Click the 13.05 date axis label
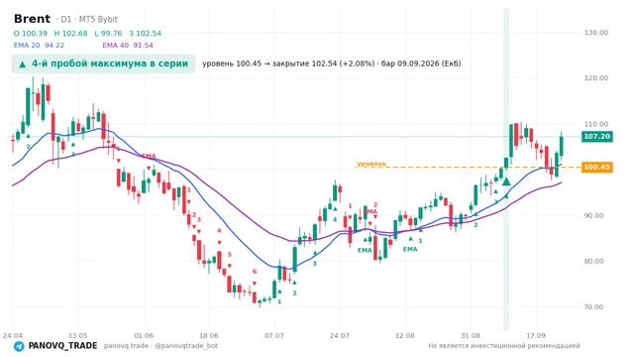634x357 pixels. [x=77, y=335]
